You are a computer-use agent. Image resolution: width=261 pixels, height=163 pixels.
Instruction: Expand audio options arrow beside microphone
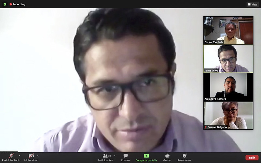20,156
